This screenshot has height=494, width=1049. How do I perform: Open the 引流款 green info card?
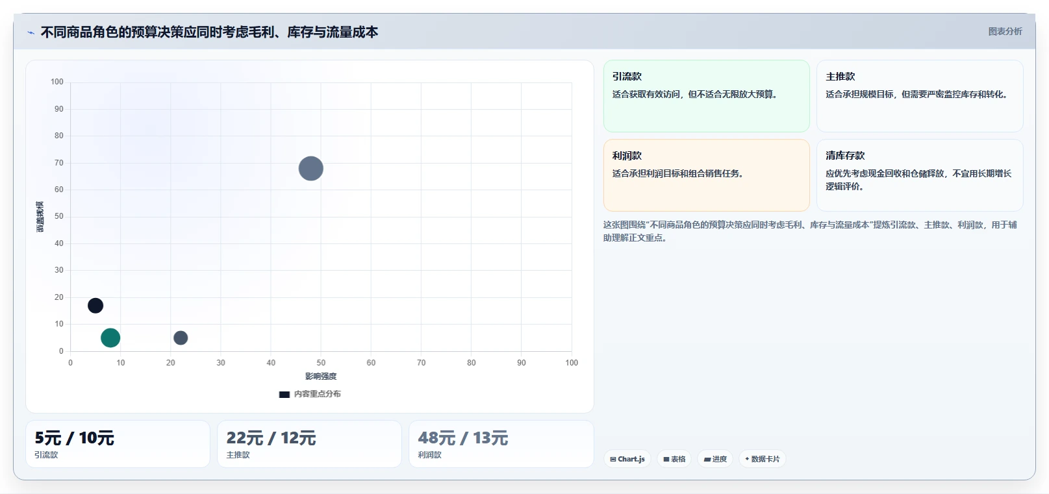707,96
